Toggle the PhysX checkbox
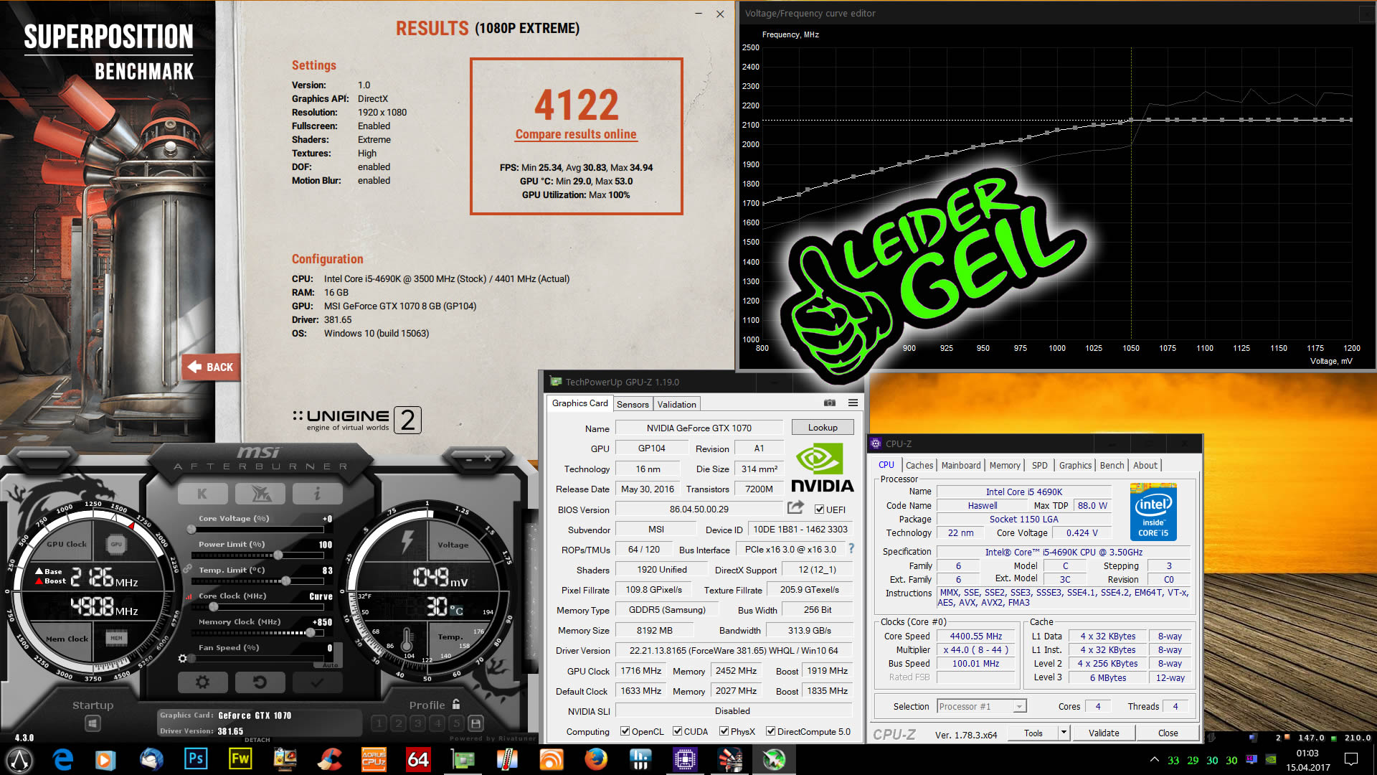This screenshot has width=1377, height=775. pyautogui.click(x=724, y=731)
